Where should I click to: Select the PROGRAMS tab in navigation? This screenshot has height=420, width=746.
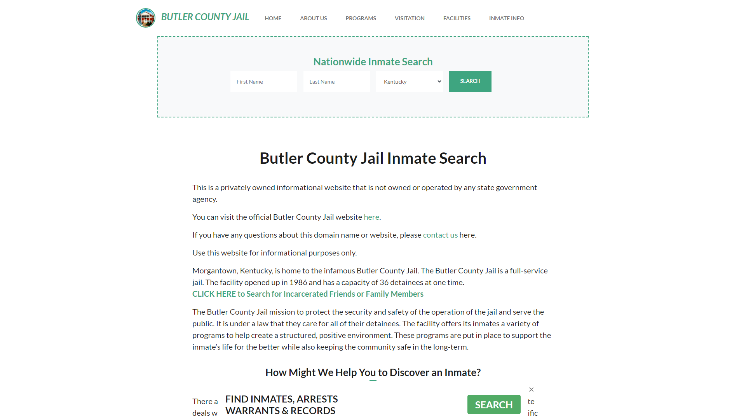pos(361,18)
